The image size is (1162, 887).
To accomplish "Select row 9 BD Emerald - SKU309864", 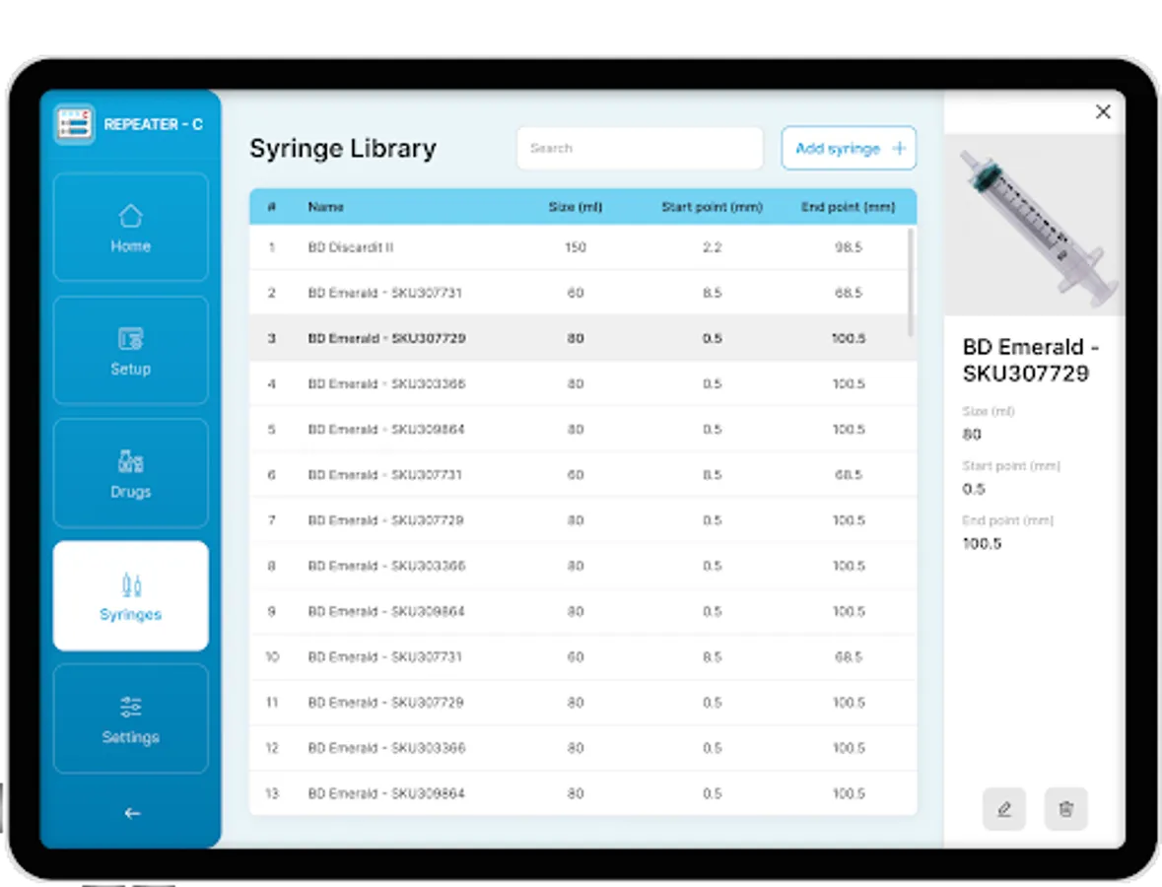I will pos(582,611).
